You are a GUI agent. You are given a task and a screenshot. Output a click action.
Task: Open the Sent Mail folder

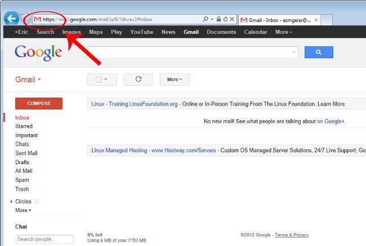(26, 153)
